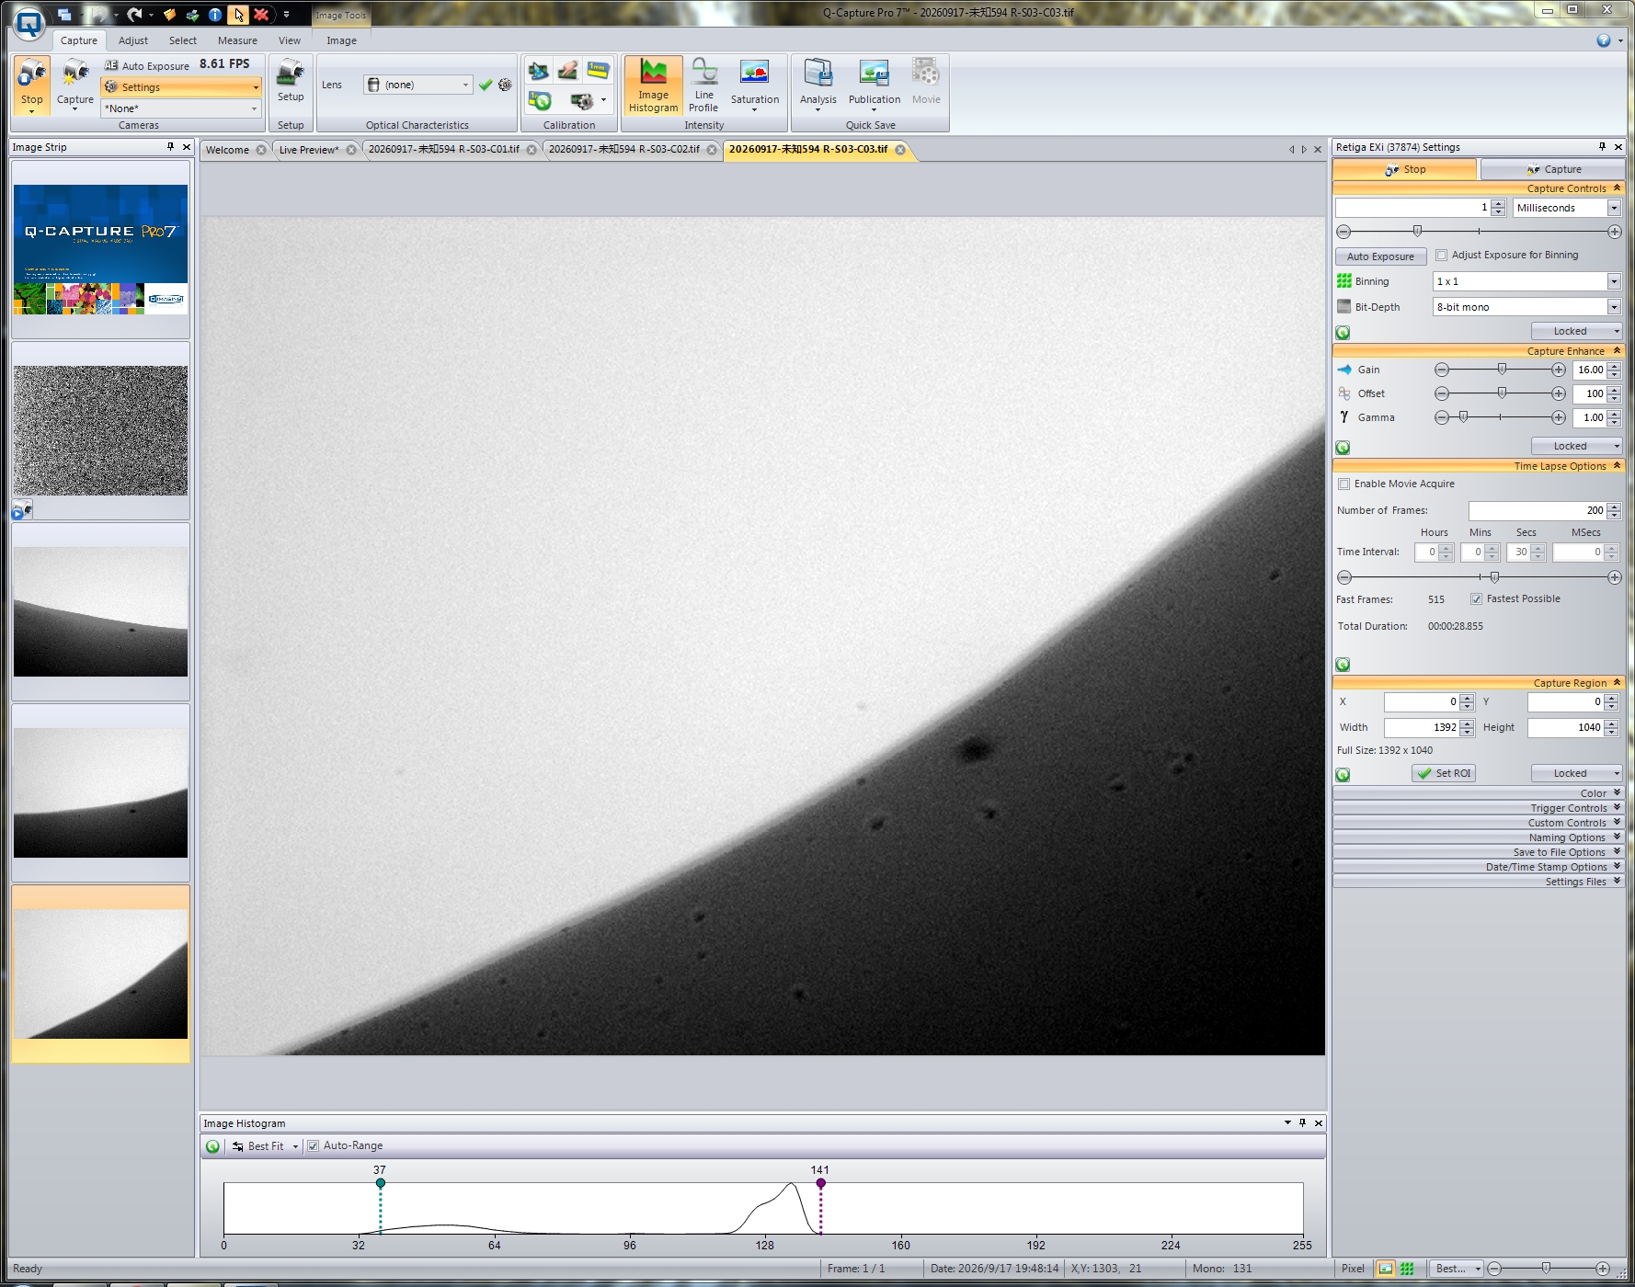Expand the Color section
The width and height of the screenshot is (1635, 1287).
[1479, 793]
